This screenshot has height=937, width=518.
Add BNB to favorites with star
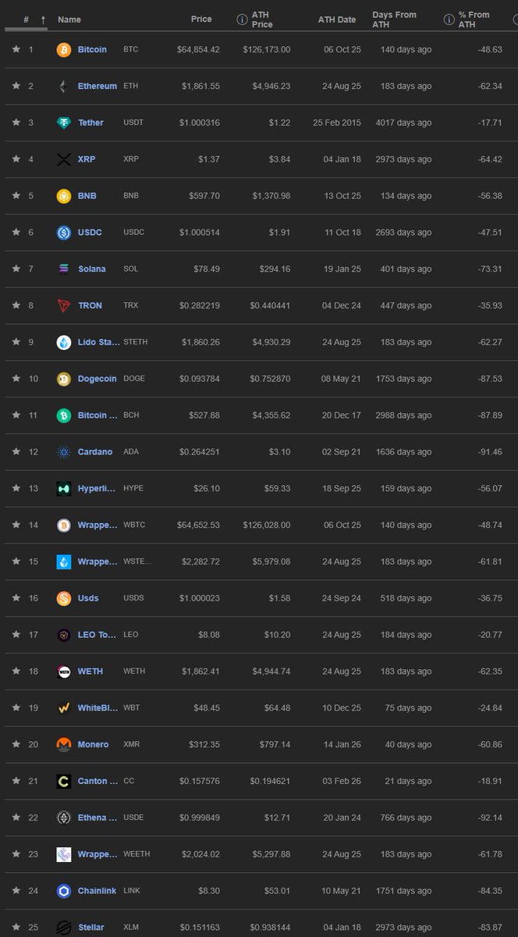pos(16,195)
